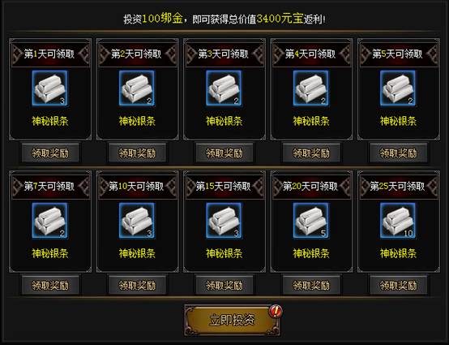Click 领取奖励 below the 第7天可领取 card
The image size is (449, 345).
[x=50, y=285]
